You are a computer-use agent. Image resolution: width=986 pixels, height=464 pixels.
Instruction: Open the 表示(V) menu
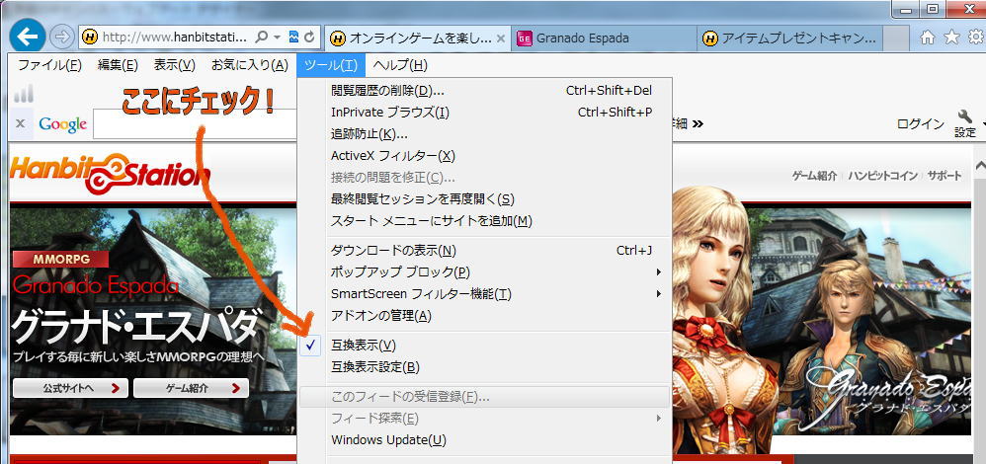[x=174, y=65]
